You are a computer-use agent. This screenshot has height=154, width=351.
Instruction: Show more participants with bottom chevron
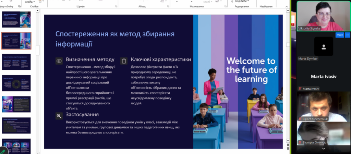tap(324, 149)
